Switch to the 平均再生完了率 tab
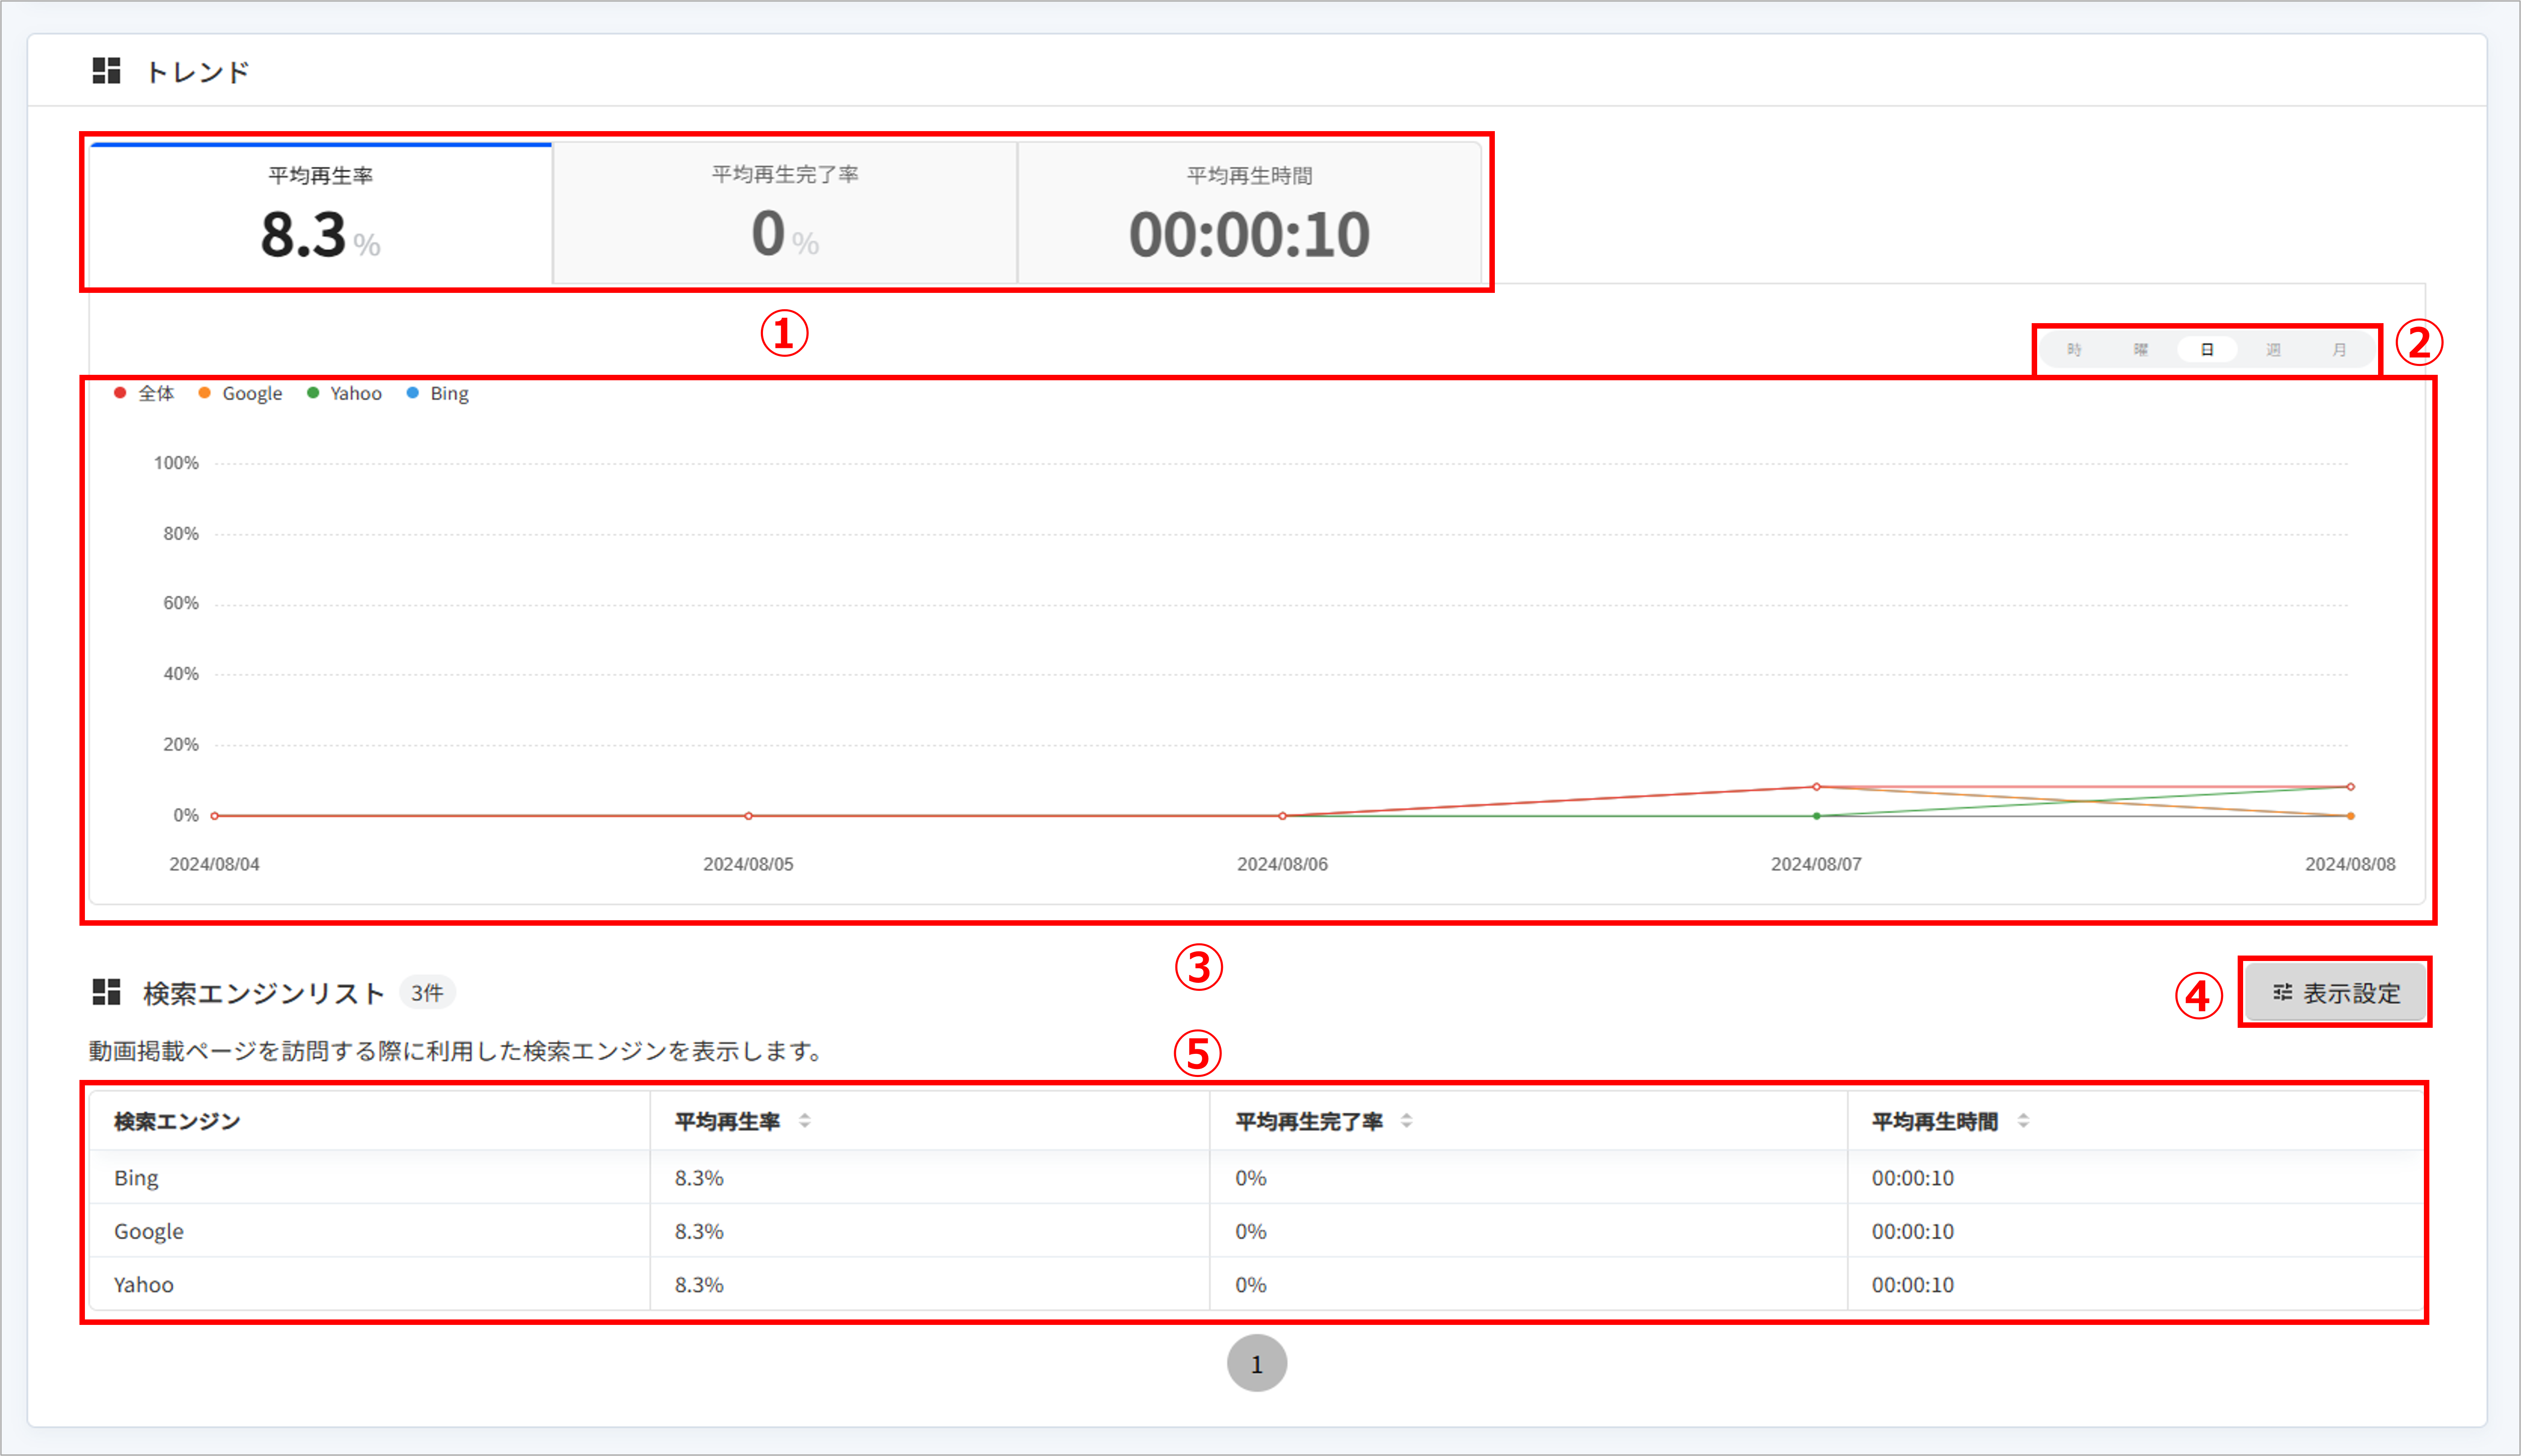Screen dimensions: 2521x1456 [x=785, y=214]
